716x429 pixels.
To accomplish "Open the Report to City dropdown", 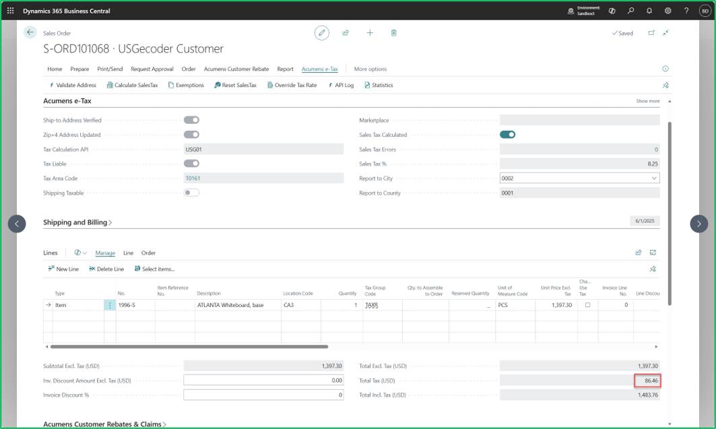I will (654, 178).
